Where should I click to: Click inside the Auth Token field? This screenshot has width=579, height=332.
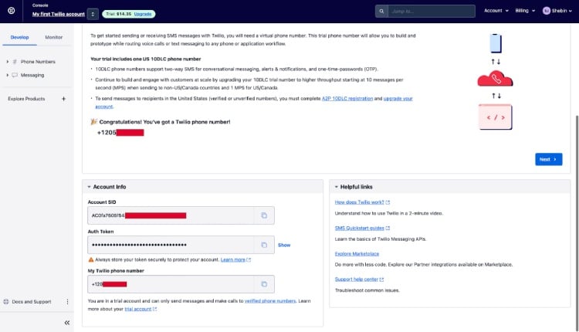point(171,245)
